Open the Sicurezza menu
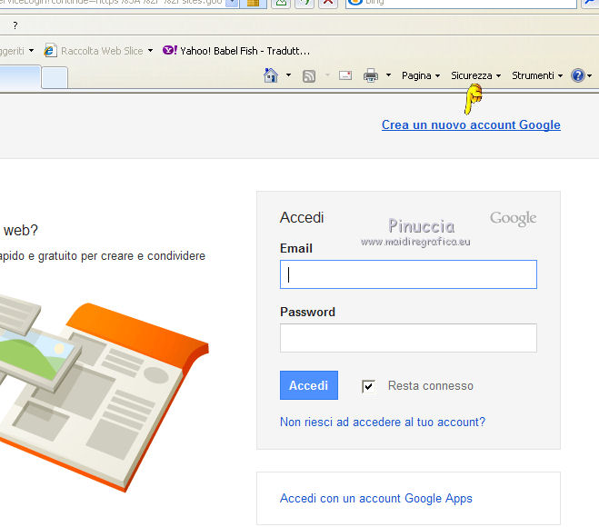The width and height of the screenshot is (599, 527). tap(476, 75)
